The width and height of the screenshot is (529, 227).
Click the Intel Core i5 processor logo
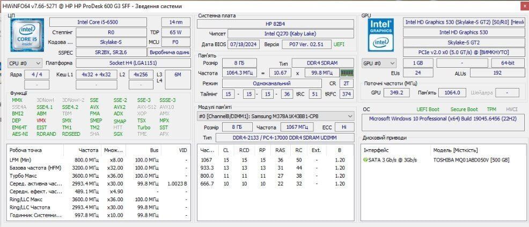click(27, 36)
